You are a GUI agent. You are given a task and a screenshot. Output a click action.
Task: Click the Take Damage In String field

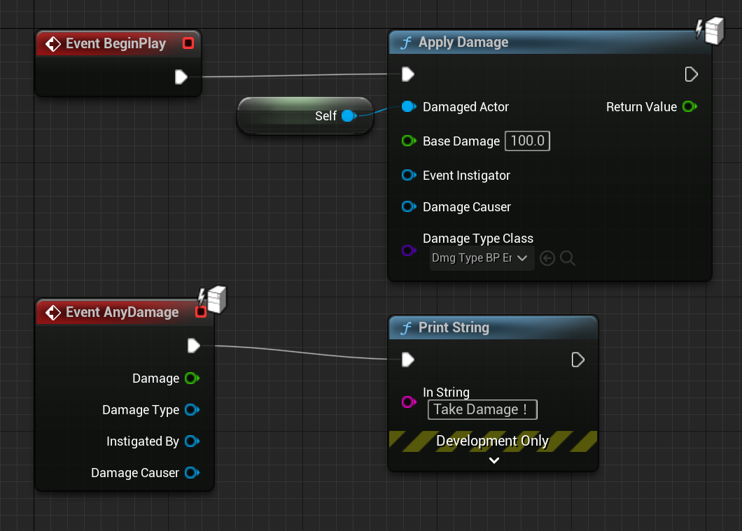(x=482, y=409)
